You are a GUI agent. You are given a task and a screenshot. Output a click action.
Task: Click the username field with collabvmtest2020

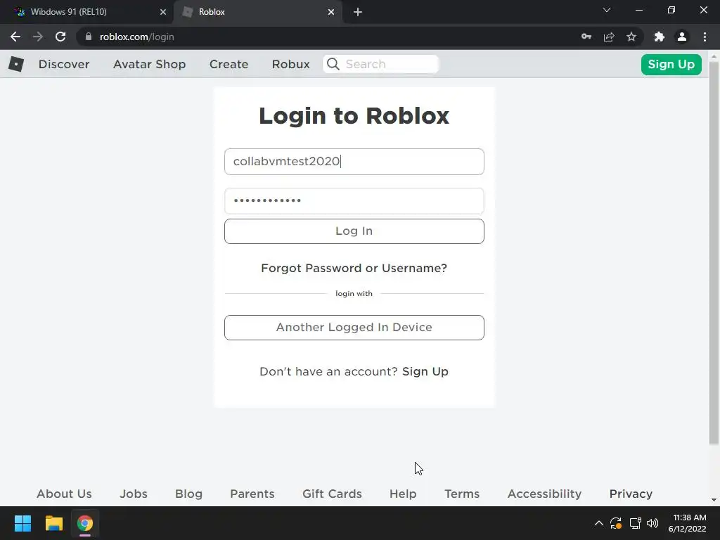tap(354, 162)
